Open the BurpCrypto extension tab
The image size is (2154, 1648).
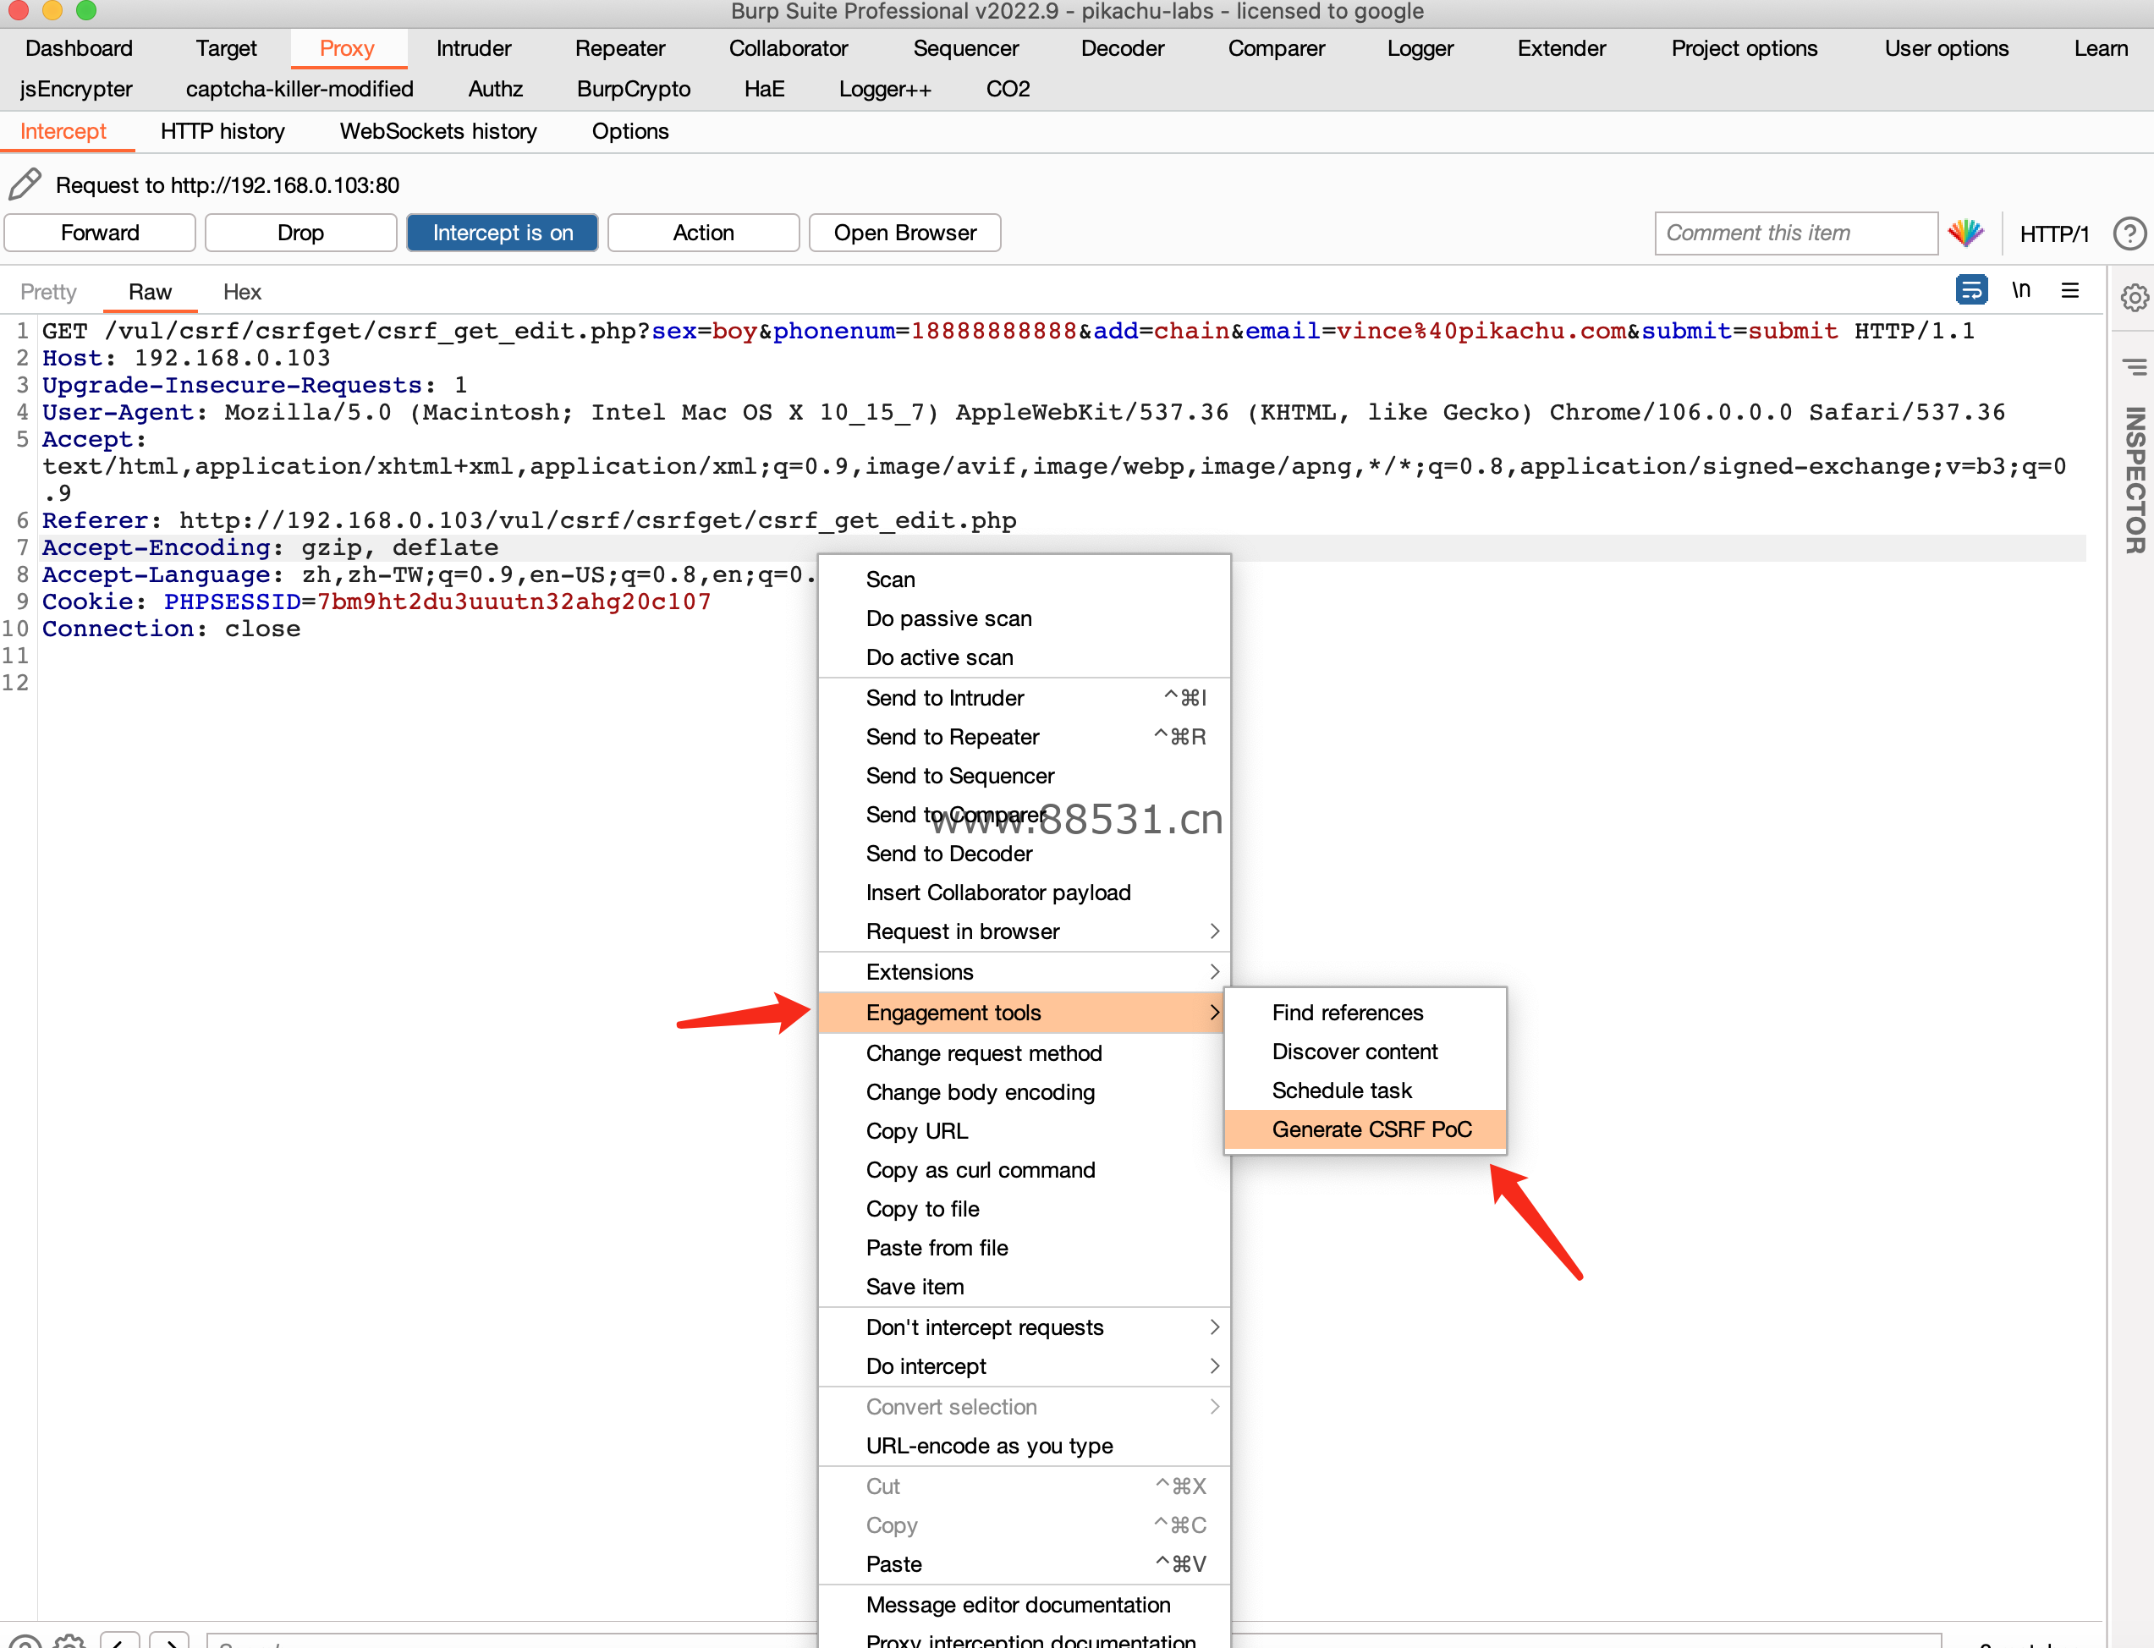[634, 88]
